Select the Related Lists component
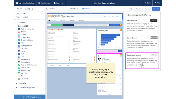 tap(24, 68)
